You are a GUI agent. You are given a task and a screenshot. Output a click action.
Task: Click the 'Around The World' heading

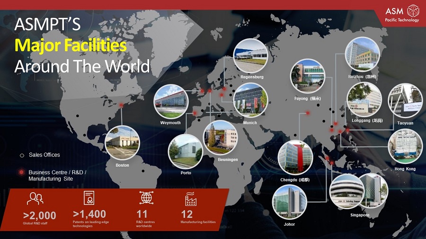pos(82,66)
